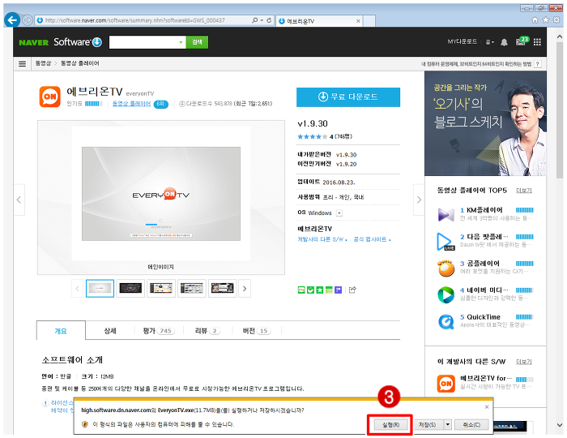567x438 pixels.
Task: Click the NAVER logo
Action: [x=34, y=43]
